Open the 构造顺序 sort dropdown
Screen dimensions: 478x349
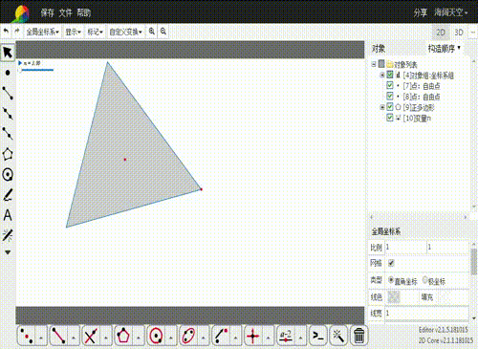(x=445, y=49)
